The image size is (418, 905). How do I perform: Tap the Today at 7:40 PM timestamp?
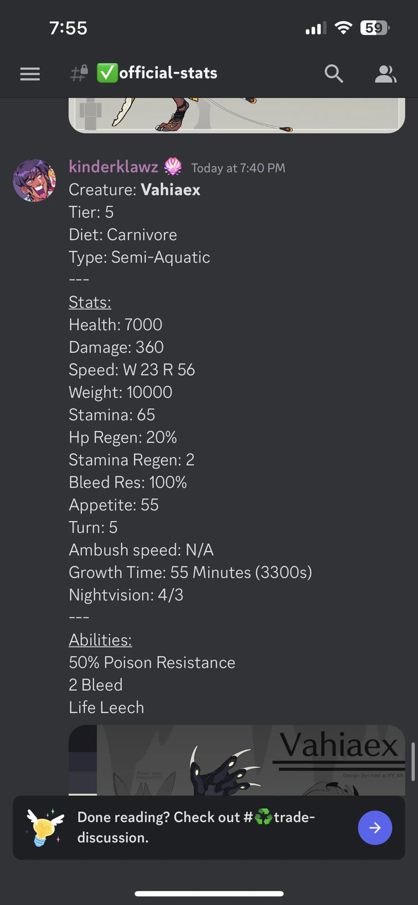coord(238,168)
